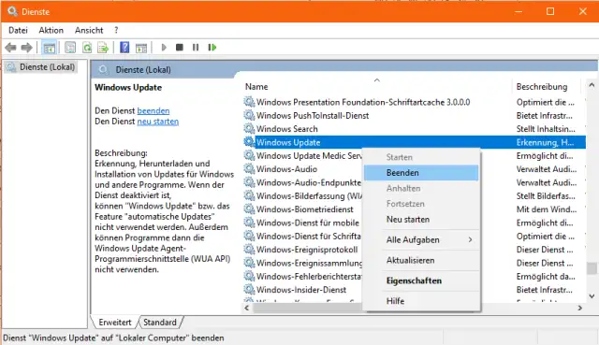Switch to the Erweitert tab
Screen dimensions: 599x345
[114, 323]
